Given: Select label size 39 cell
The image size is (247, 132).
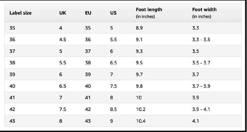Looking at the screenshot, I should 12,74.
